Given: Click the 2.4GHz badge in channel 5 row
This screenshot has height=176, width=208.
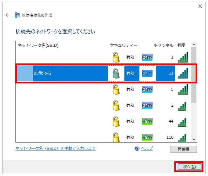Looking at the screenshot, I should pyautogui.click(x=147, y=89).
